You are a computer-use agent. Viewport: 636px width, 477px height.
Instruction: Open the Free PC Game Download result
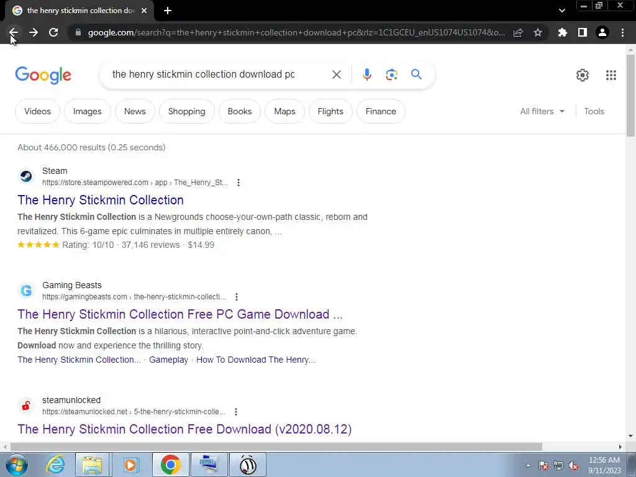coord(180,314)
